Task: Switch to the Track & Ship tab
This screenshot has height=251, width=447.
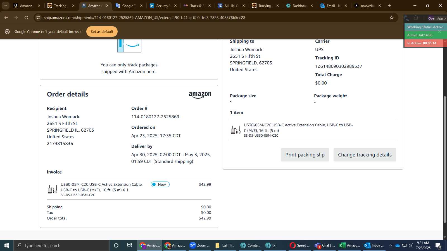Action: (x=197, y=6)
